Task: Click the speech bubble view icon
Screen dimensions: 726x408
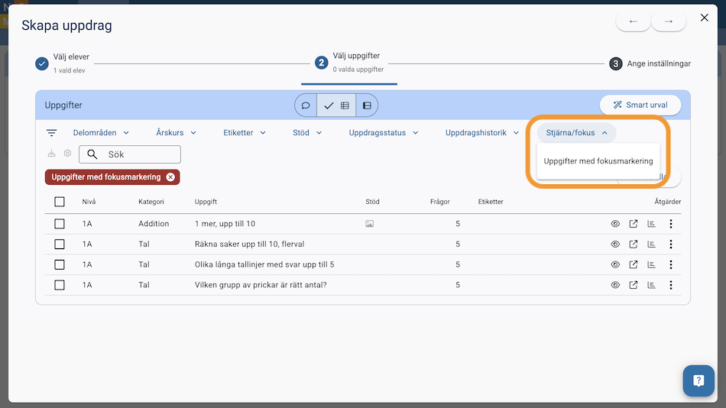Action: click(x=306, y=105)
